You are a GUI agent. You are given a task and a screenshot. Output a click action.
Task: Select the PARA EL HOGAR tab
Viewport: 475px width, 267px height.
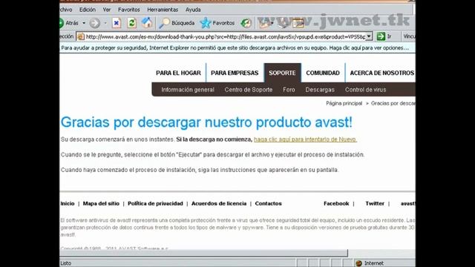(x=178, y=73)
